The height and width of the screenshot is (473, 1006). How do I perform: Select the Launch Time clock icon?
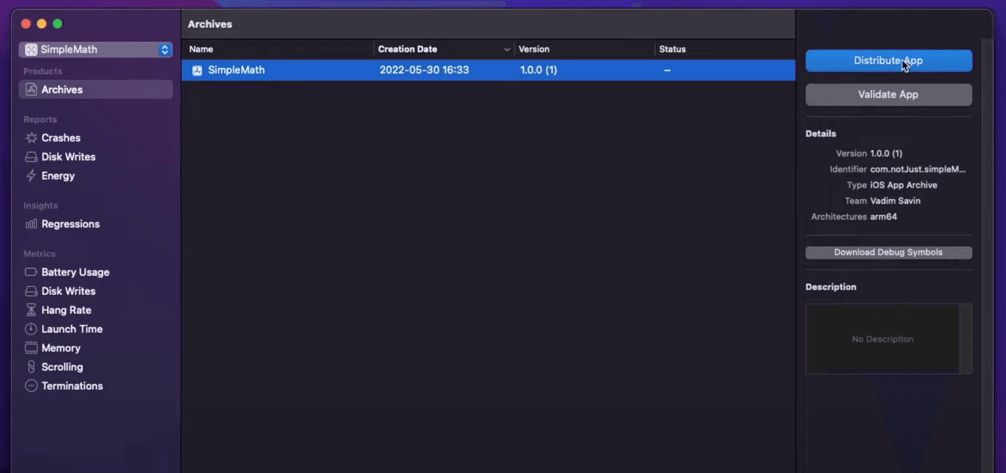tap(31, 329)
